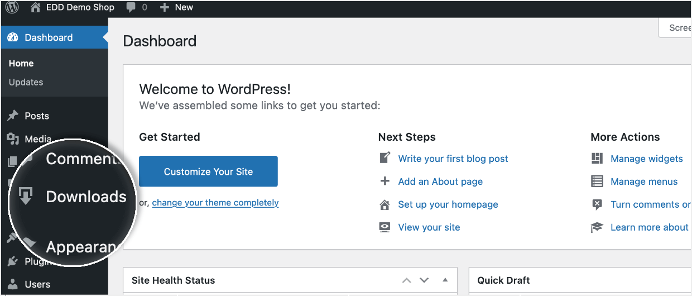Move Site Health Status panel down
Screen dimensions: 692x296
pos(424,280)
